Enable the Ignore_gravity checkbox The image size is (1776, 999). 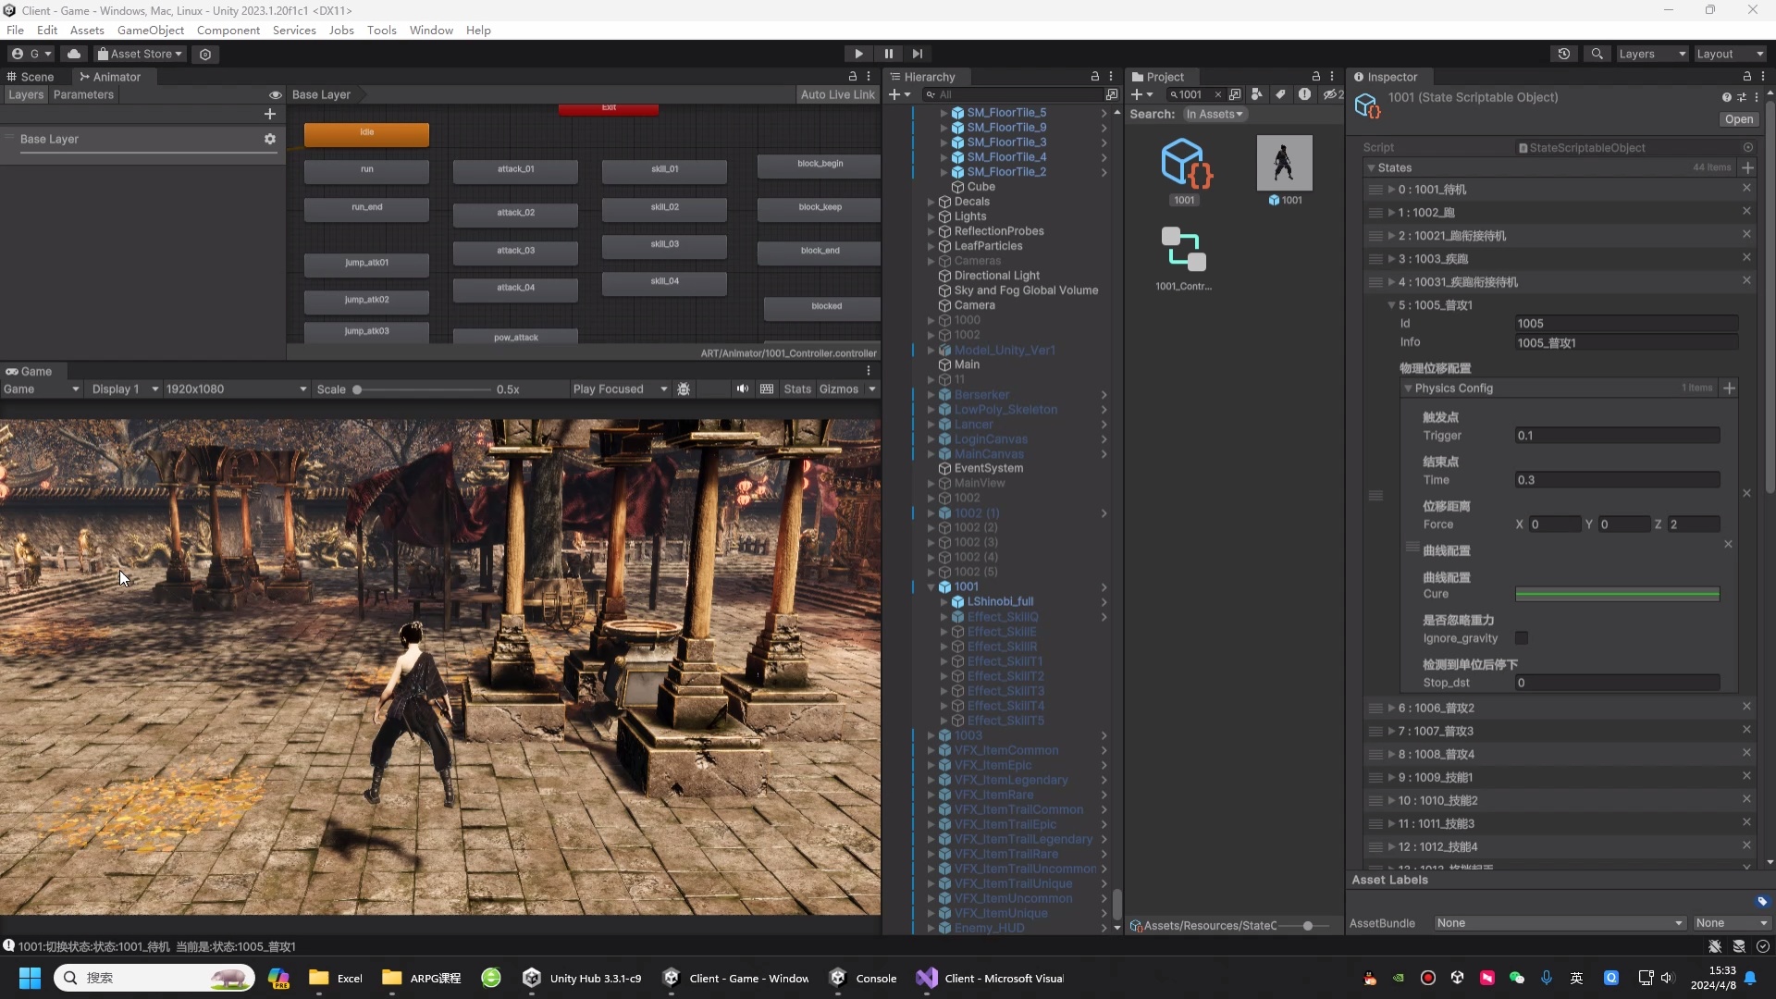tap(1522, 638)
